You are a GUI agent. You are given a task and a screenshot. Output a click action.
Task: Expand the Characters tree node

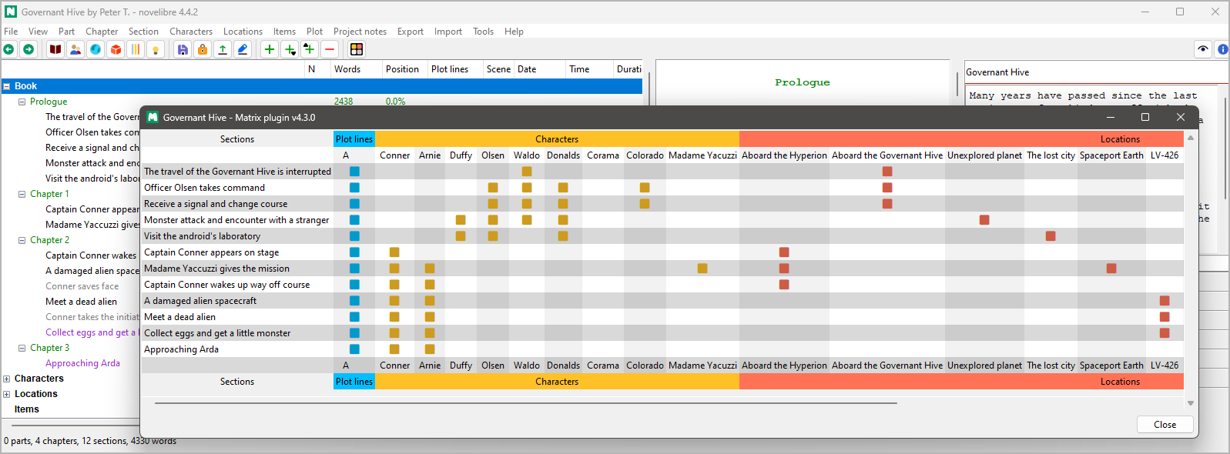7,379
